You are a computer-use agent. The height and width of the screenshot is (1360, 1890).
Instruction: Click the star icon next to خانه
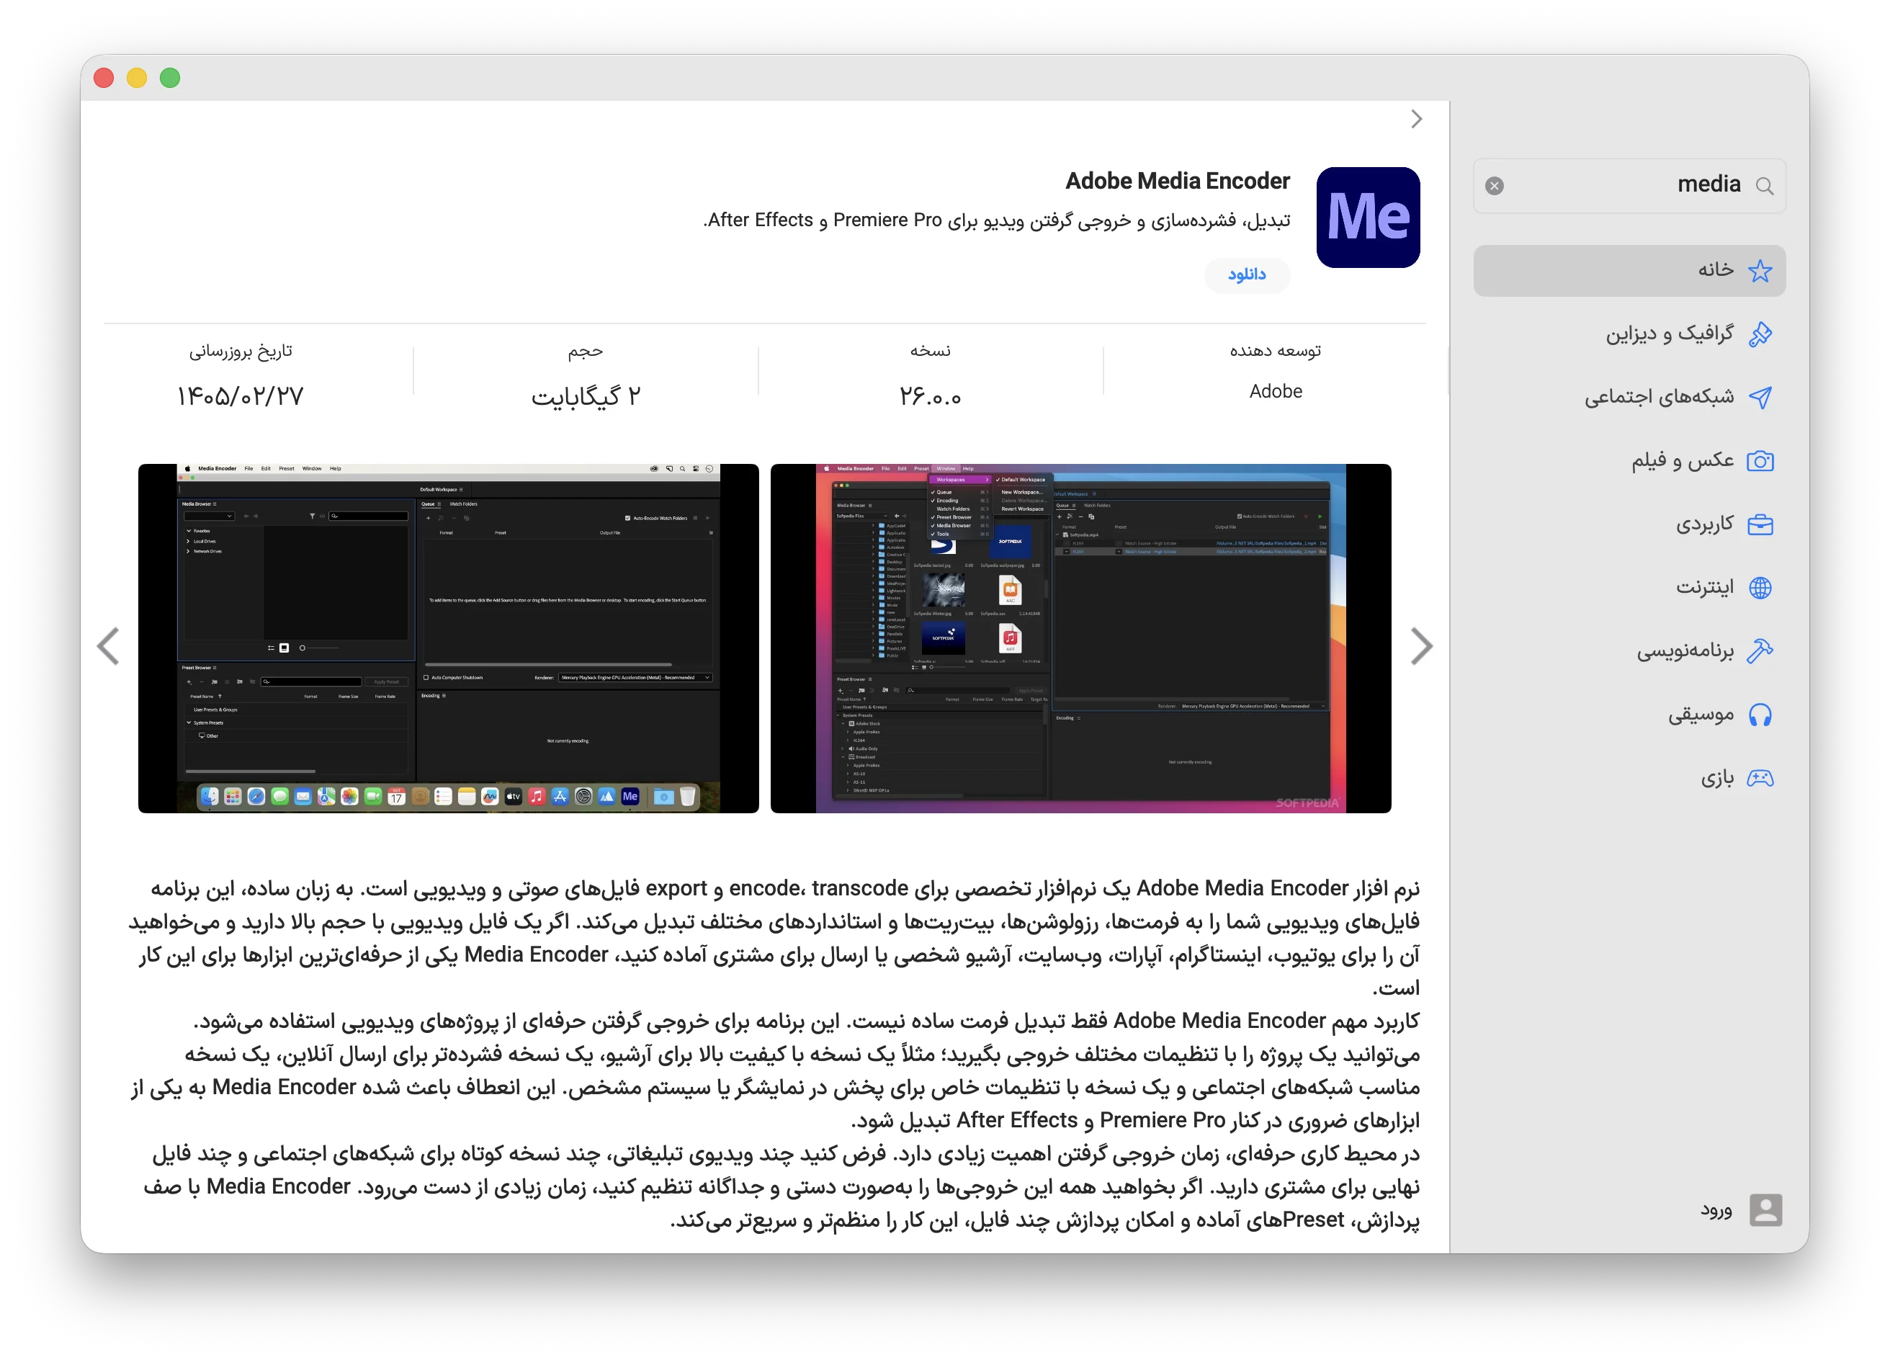click(x=1760, y=270)
